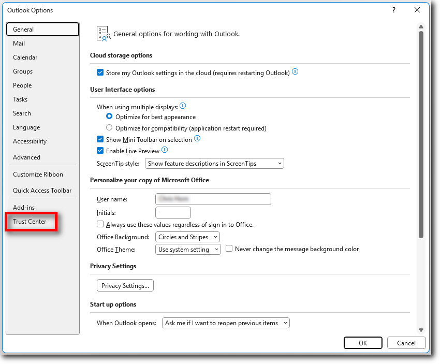Check Always use these values checkbox
This screenshot has width=441, height=364.
(100, 224)
